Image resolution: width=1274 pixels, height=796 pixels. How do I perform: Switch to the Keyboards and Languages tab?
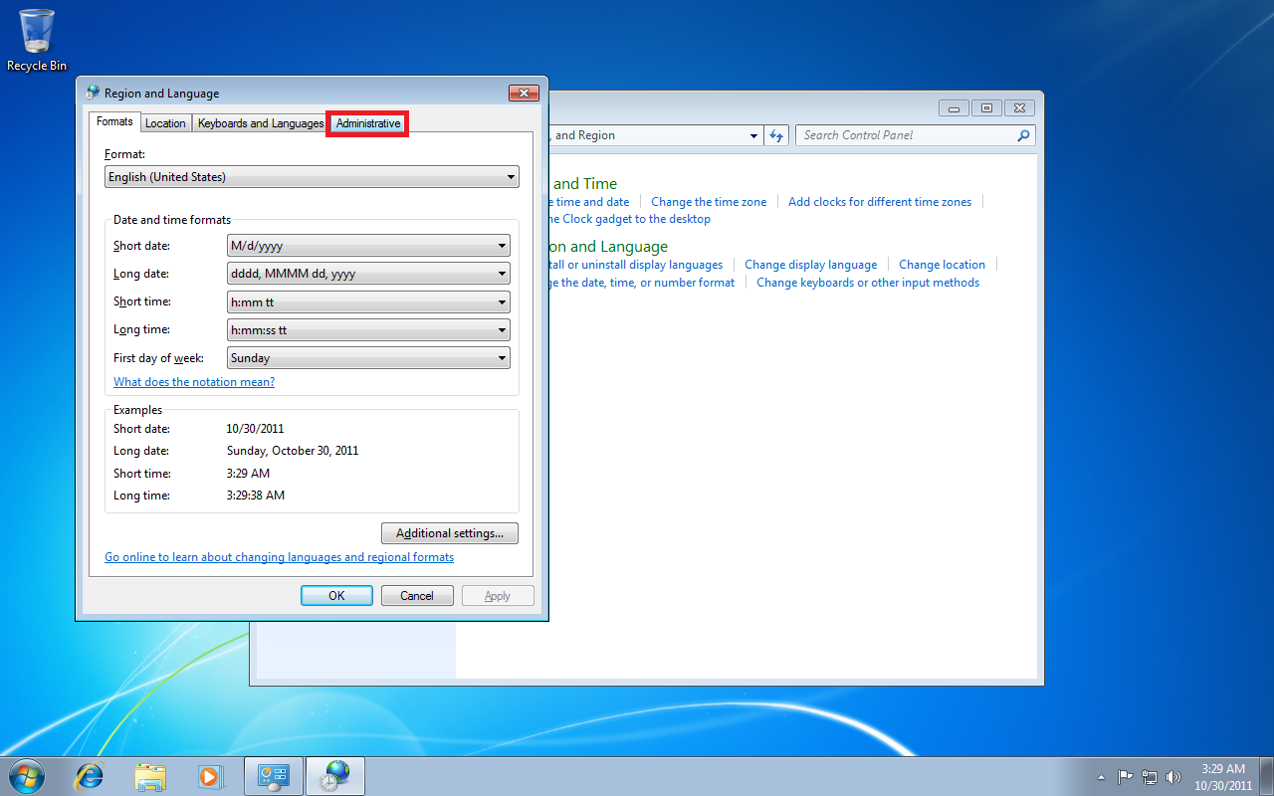pyautogui.click(x=261, y=123)
